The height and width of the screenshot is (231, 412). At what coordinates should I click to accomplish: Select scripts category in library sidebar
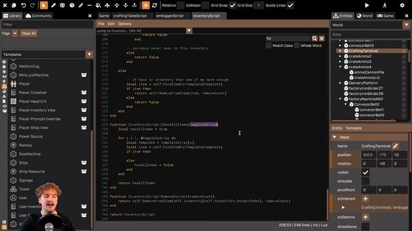pos(5,106)
